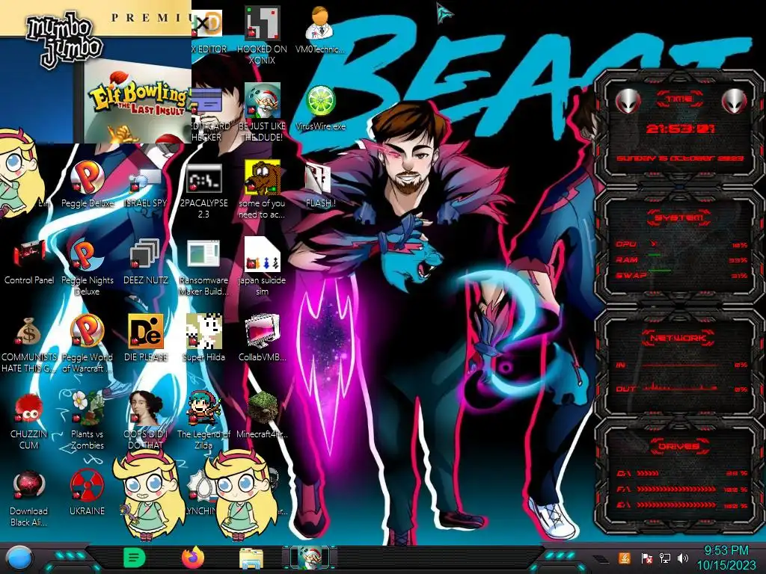Click the orange Java tray icon
Image resolution: width=766 pixels, height=574 pixels.
click(624, 558)
